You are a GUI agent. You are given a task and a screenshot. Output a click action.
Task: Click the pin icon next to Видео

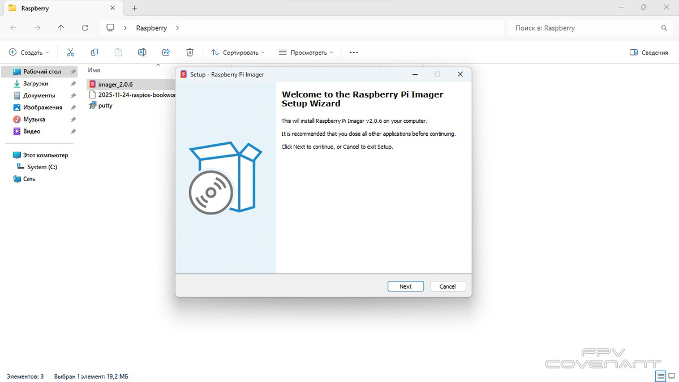[x=73, y=131]
